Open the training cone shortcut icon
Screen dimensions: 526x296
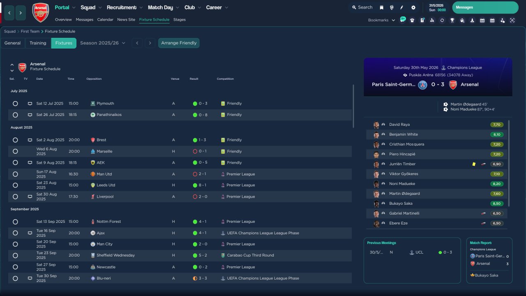tap(472, 20)
